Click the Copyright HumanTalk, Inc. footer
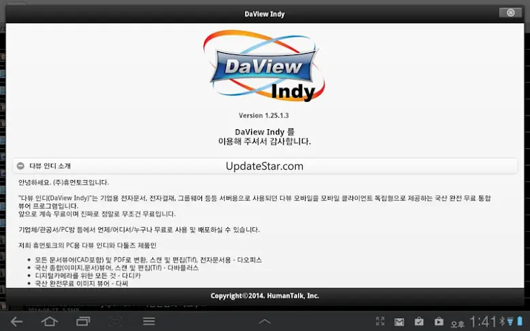This screenshot has height=331, width=530. (265, 296)
